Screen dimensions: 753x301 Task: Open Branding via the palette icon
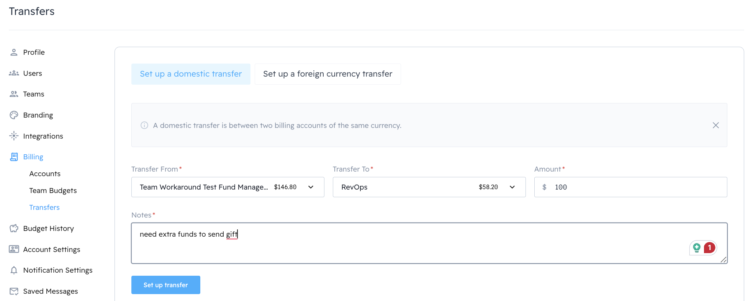(14, 115)
